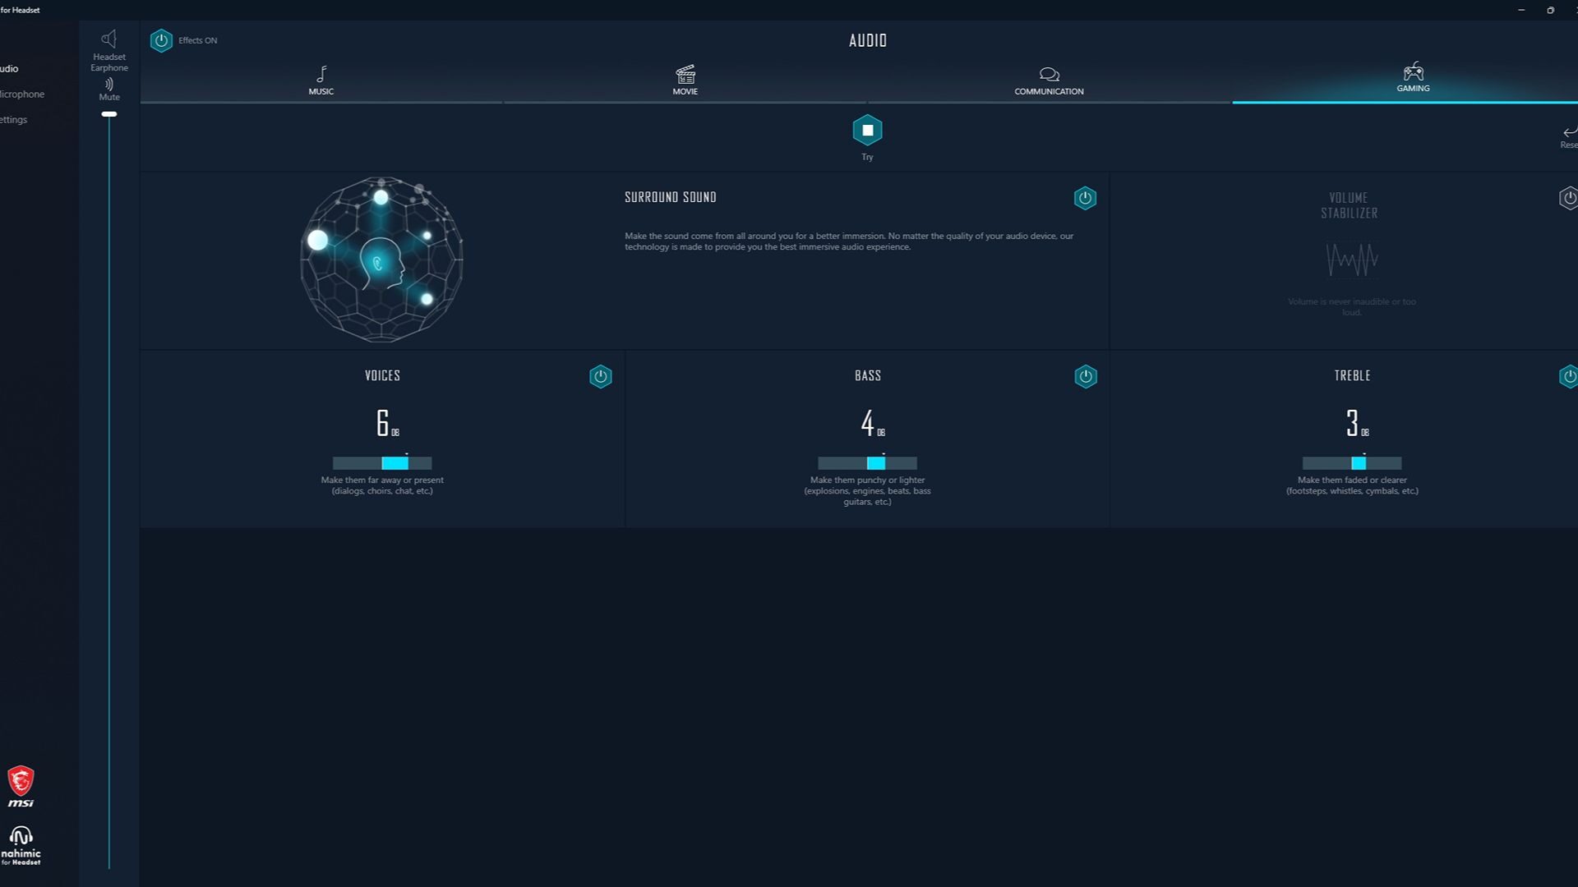Click the Reset arrow icon

click(x=1570, y=131)
